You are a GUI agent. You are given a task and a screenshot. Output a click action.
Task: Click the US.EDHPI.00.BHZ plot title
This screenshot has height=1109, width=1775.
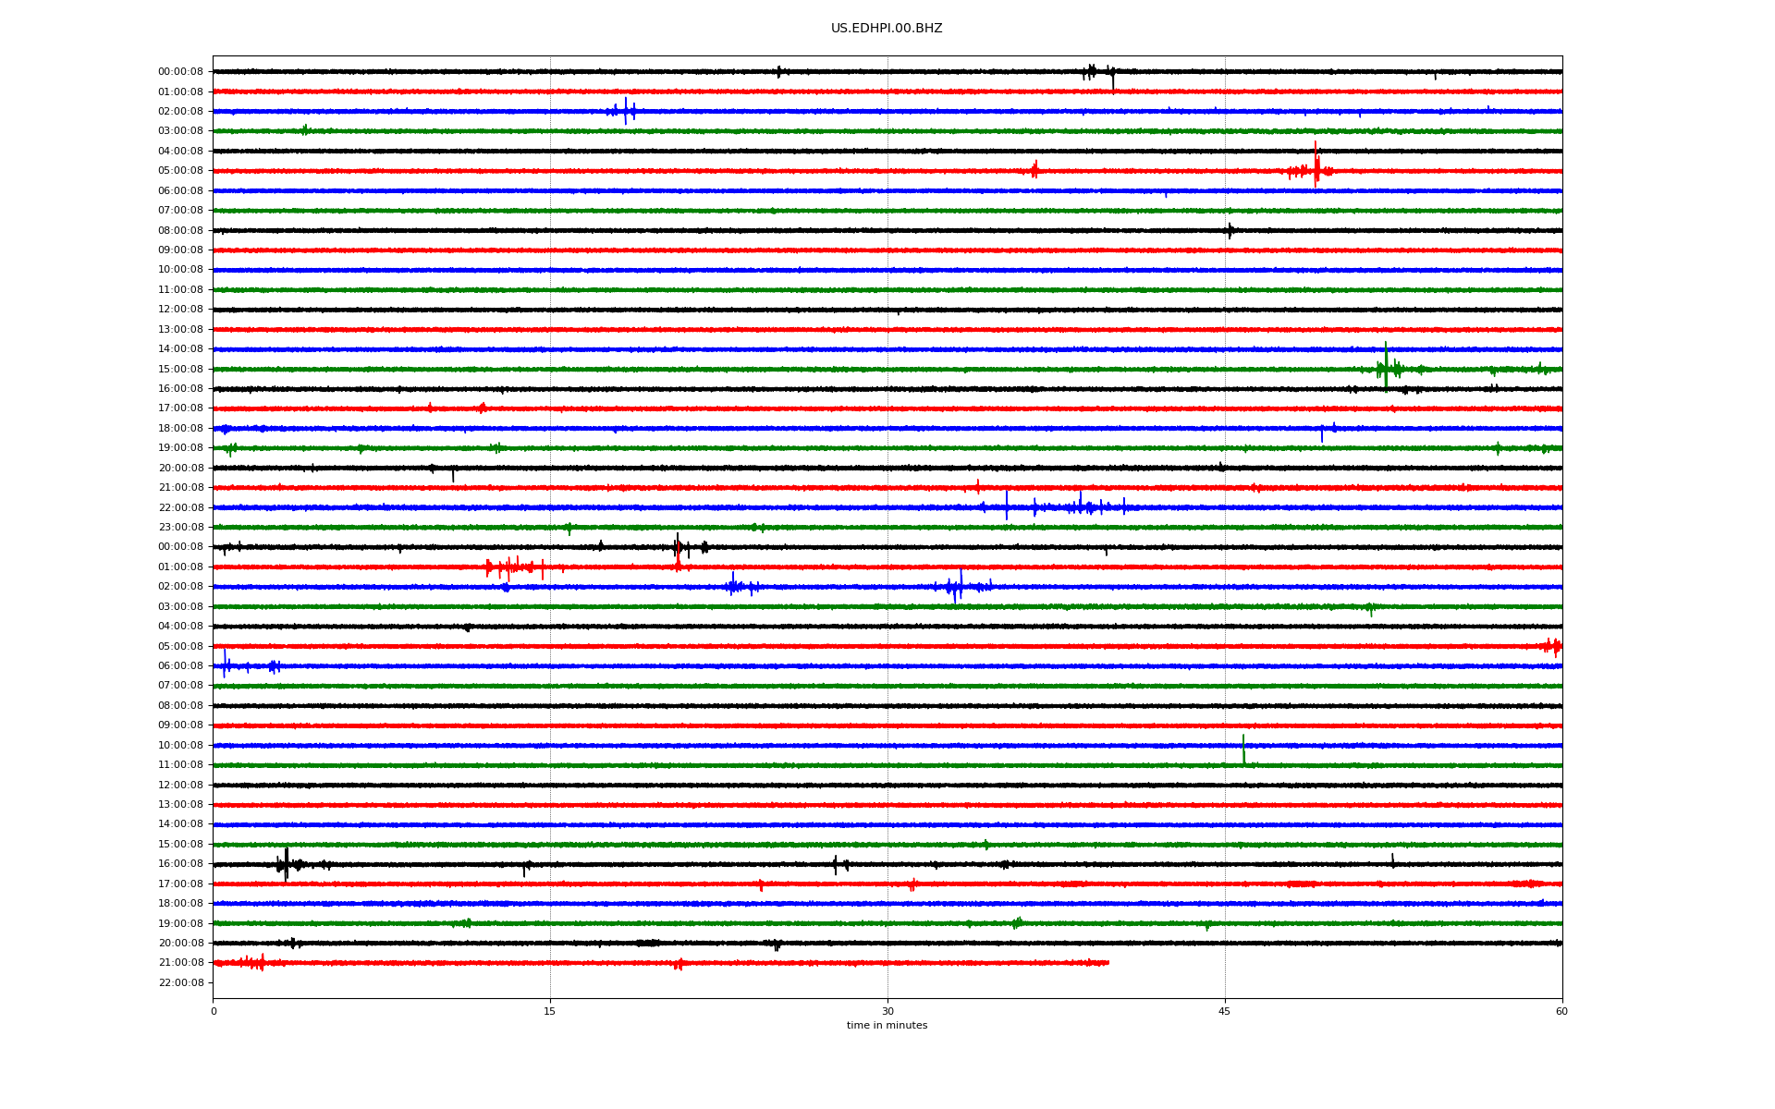[886, 29]
